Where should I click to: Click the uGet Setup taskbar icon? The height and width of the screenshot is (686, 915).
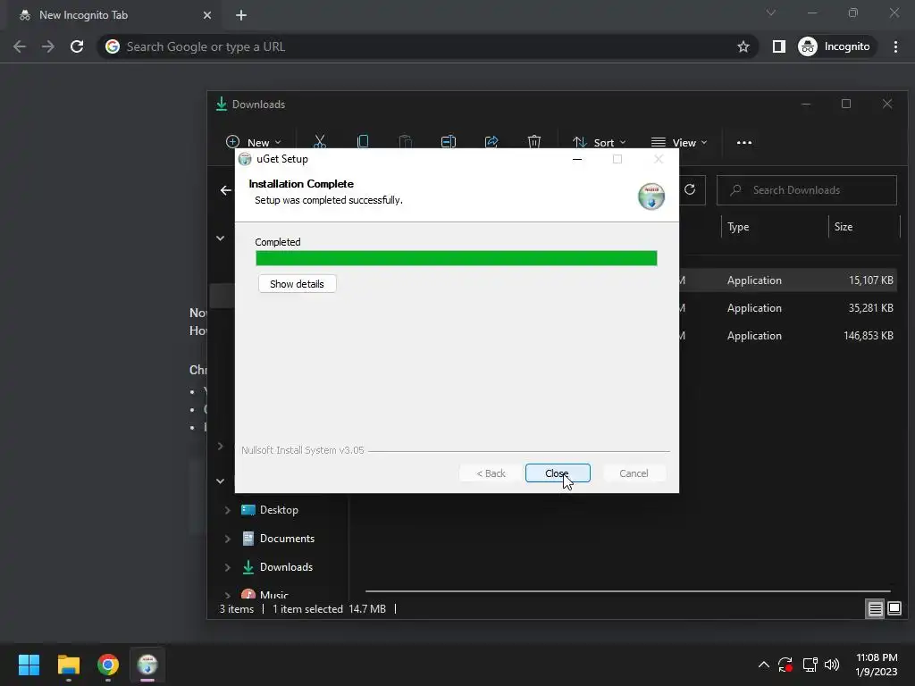coord(147,665)
